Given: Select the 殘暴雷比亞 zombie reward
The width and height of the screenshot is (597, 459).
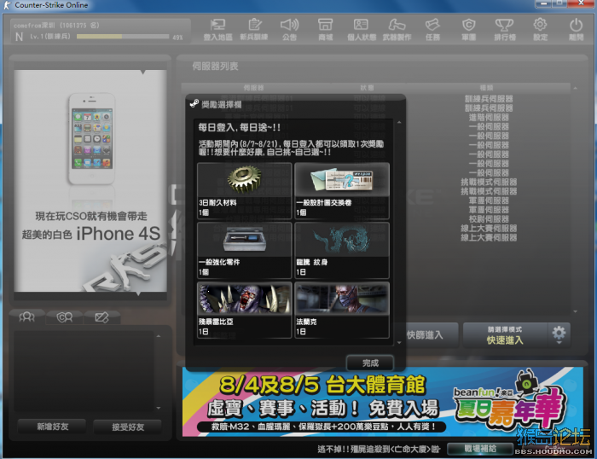Looking at the screenshot, I should tap(245, 310).
